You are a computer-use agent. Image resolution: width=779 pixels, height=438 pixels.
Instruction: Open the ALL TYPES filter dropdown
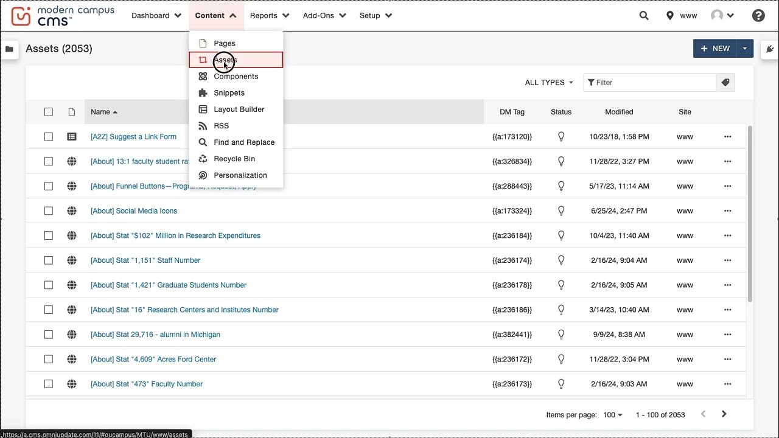pyautogui.click(x=549, y=83)
